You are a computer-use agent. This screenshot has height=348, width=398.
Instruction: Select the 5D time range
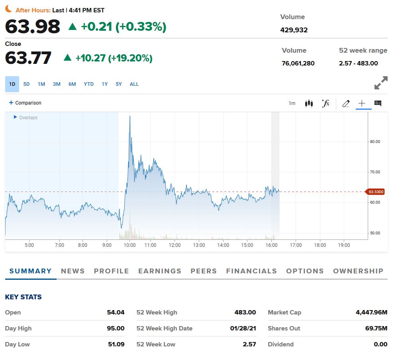click(27, 84)
